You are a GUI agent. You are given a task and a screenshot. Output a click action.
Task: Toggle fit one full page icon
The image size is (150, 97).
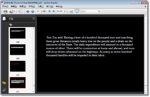point(77,11)
